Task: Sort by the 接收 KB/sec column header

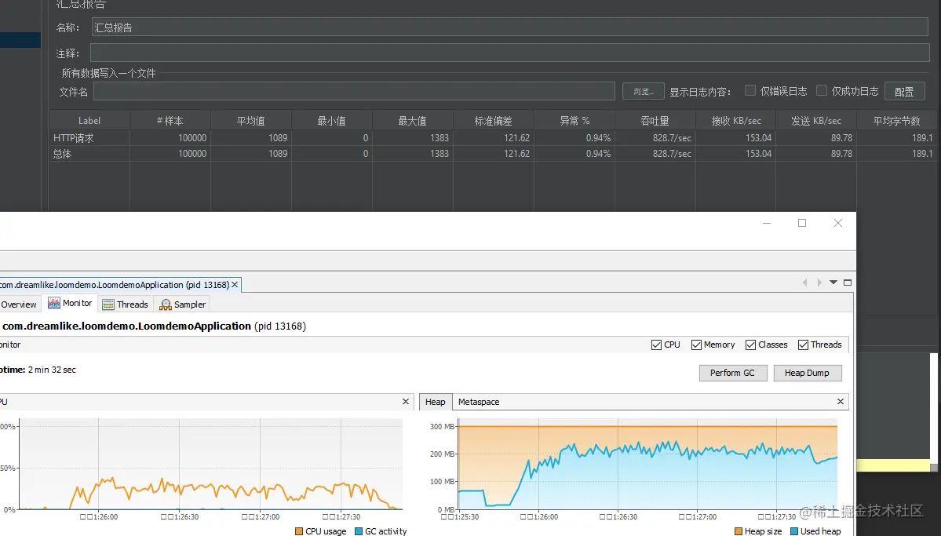Action: pos(735,121)
